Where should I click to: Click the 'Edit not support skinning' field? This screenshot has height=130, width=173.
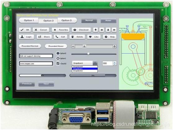tap(36, 56)
